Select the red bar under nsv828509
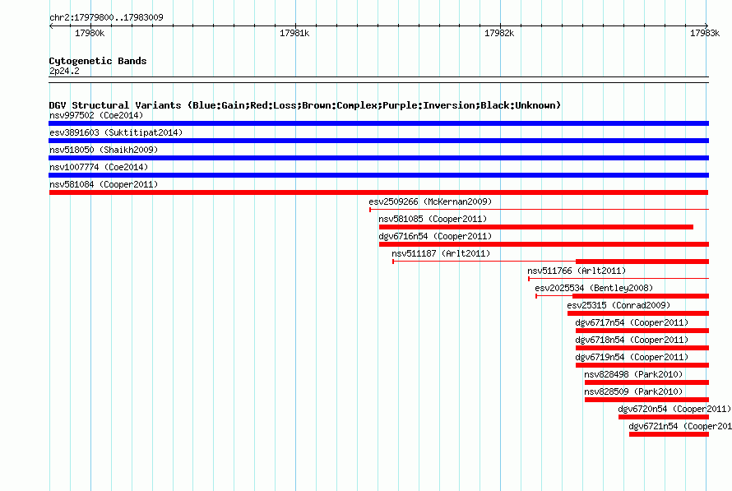 (646, 400)
